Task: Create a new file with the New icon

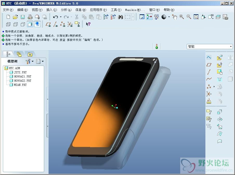Action: [x=8, y=17]
